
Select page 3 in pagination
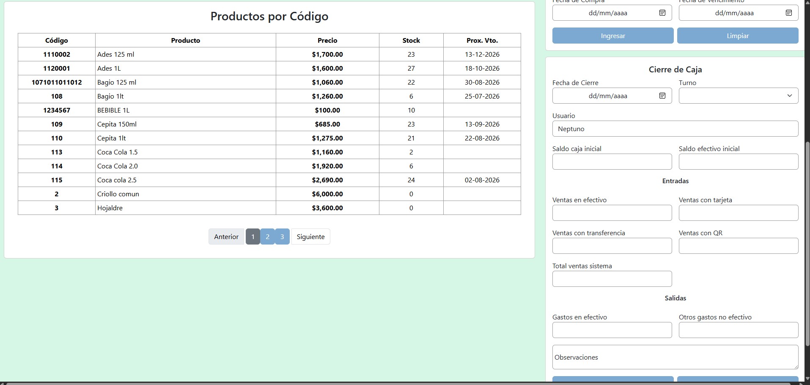282,236
